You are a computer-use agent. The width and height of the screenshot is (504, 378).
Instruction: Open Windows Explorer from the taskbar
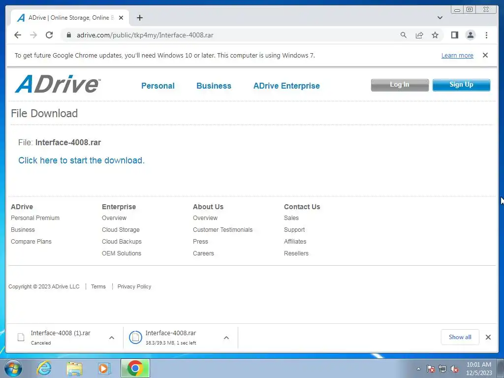[x=74, y=368]
